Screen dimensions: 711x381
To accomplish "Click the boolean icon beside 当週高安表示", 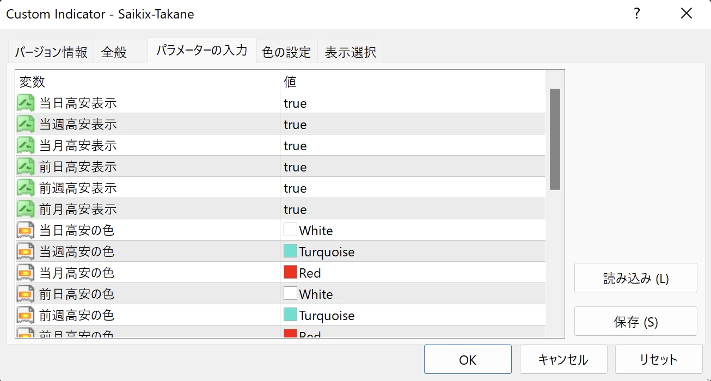I will pyautogui.click(x=26, y=124).
